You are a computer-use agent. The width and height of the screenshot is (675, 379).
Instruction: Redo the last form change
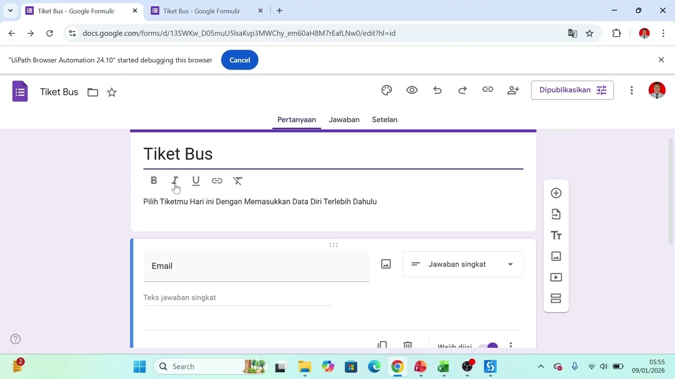point(462,90)
